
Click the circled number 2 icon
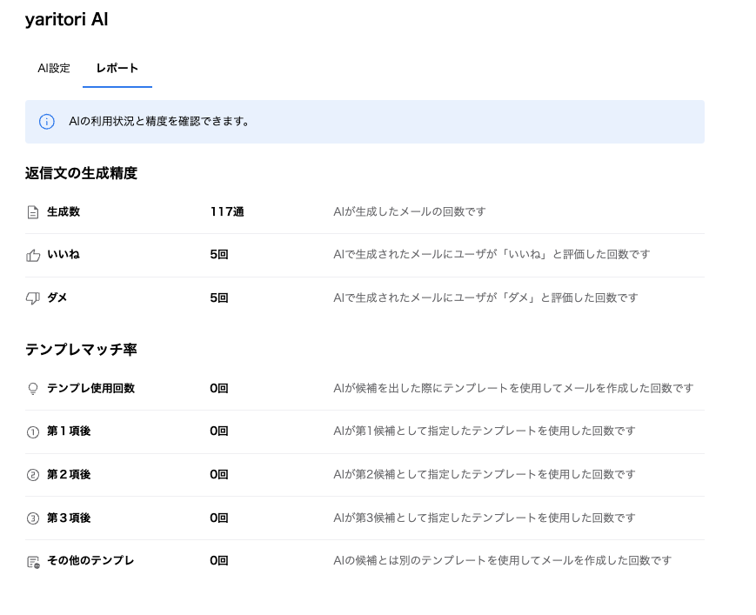coord(33,475)
